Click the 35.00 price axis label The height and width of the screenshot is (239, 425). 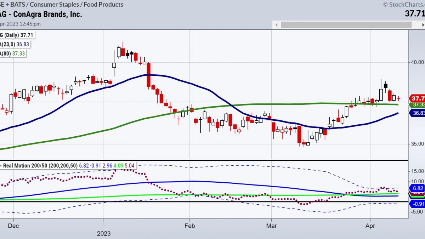pyautogui.click(x=417, y=144)
